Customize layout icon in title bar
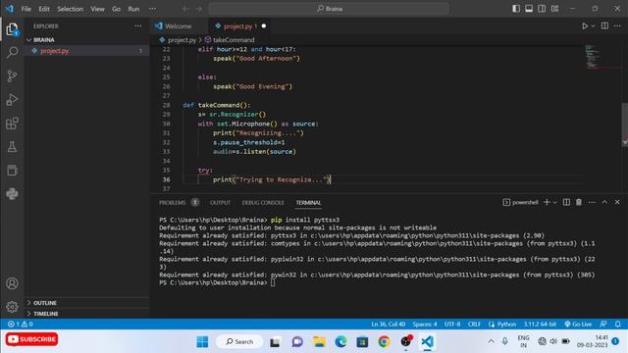This screenshot has width=628, height=353. pyautogui.click(x=554, y=9)
